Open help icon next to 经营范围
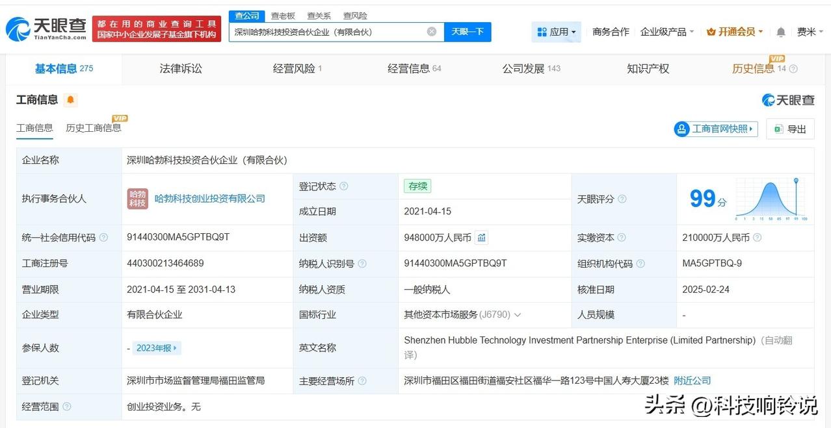This screenshot has height=428, width=831. [x=66, y=407]
